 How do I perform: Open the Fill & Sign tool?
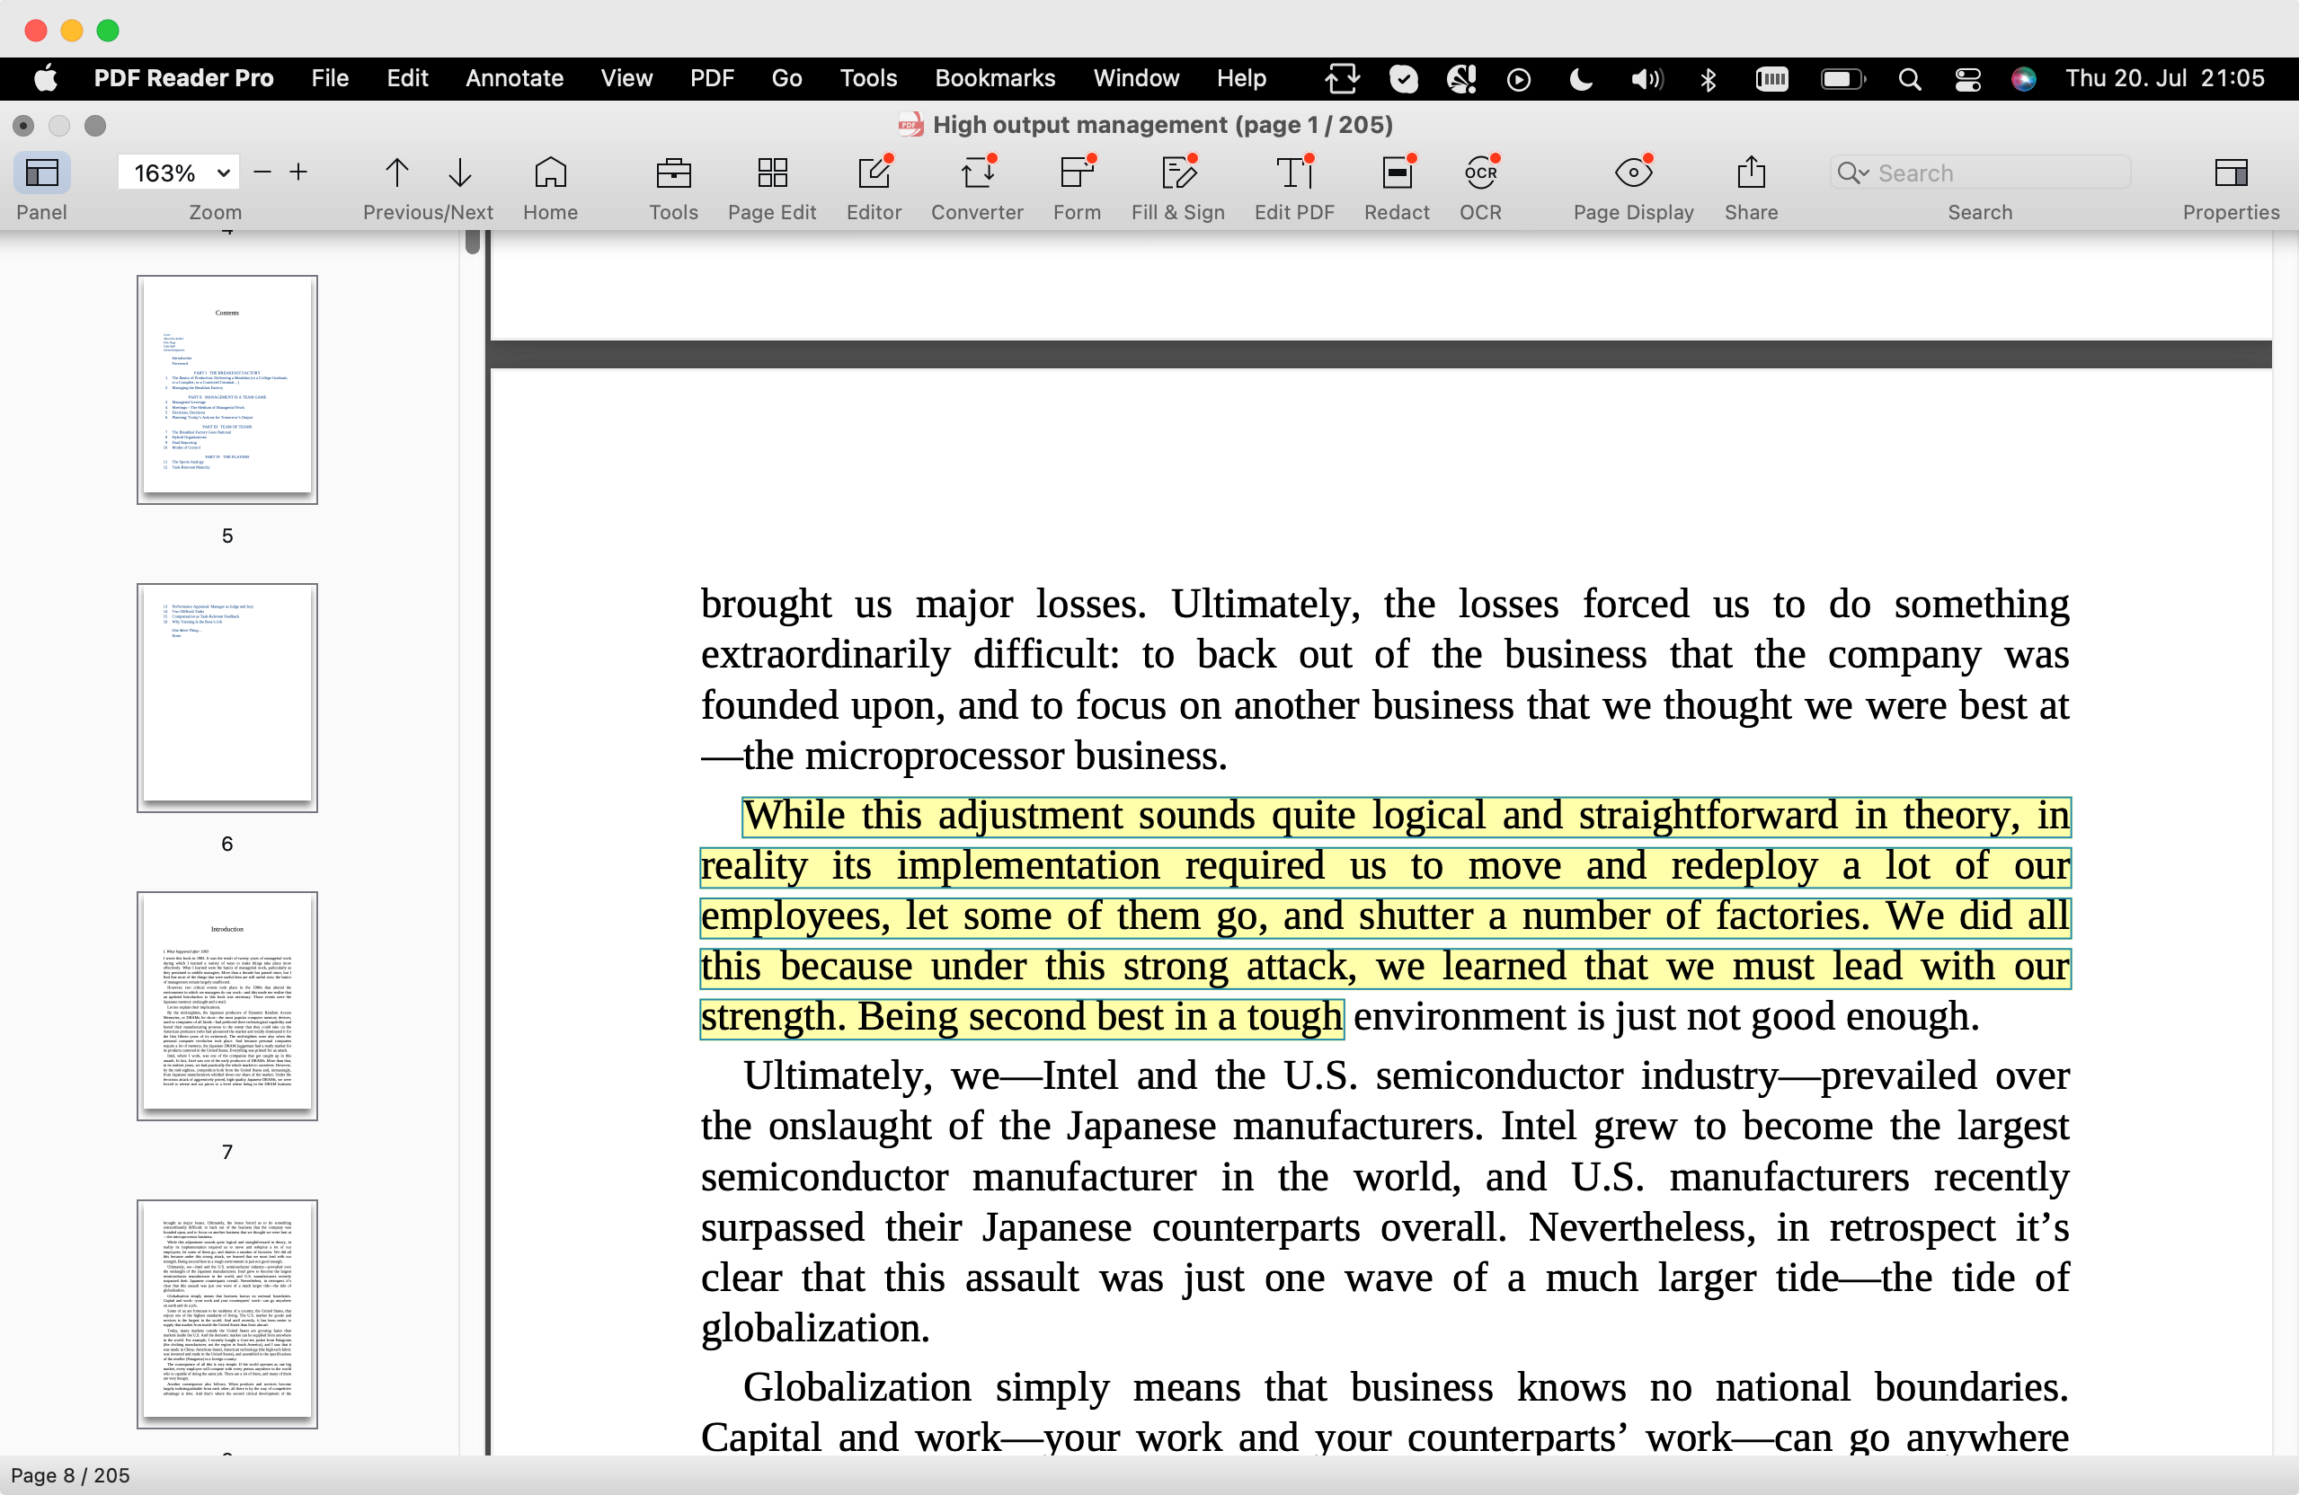tap(1177, 173)
